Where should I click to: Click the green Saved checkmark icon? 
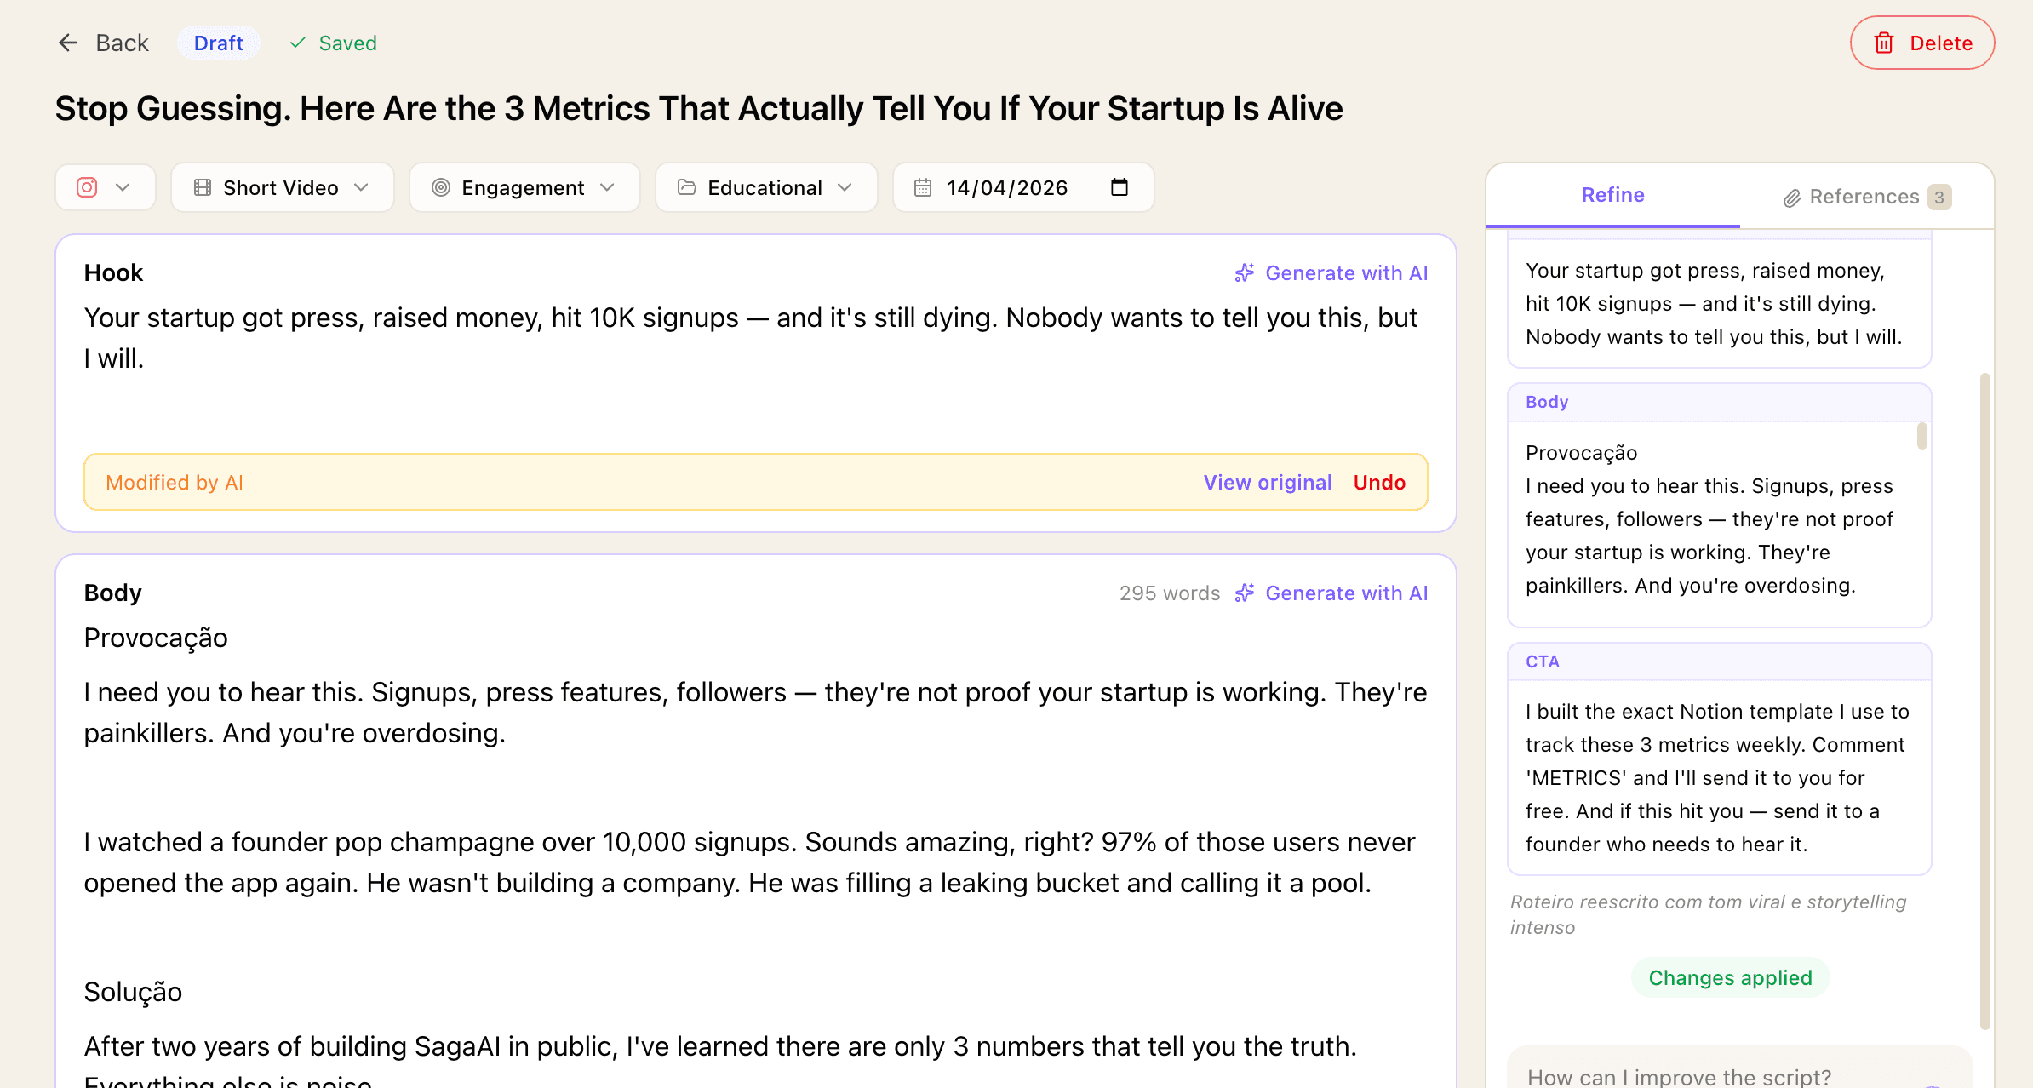298,43
